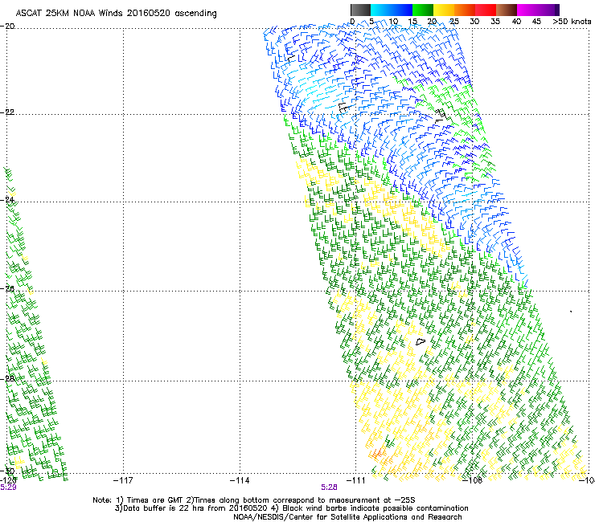Click the '30' label under the color bar

[474, 22]
